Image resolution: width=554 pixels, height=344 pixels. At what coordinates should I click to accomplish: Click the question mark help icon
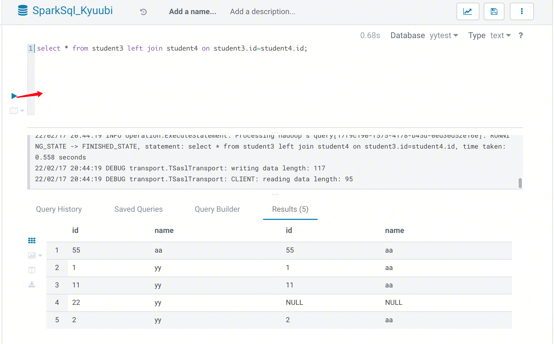(x=520, y=35)
